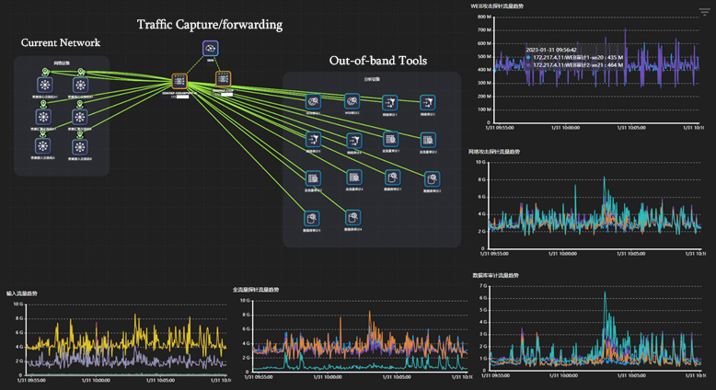Click the tallest teal peak in 数据库审计流量趋势 chart
This screenshot has width=716, height=390.
(x=605, y=294)
